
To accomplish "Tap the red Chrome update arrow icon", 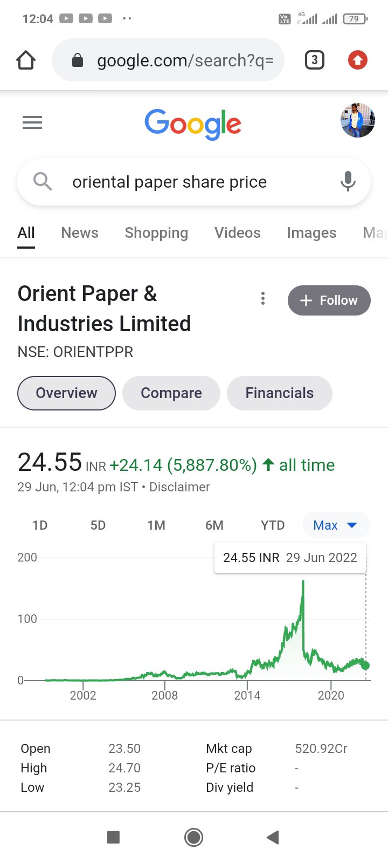I will (357, 60).
